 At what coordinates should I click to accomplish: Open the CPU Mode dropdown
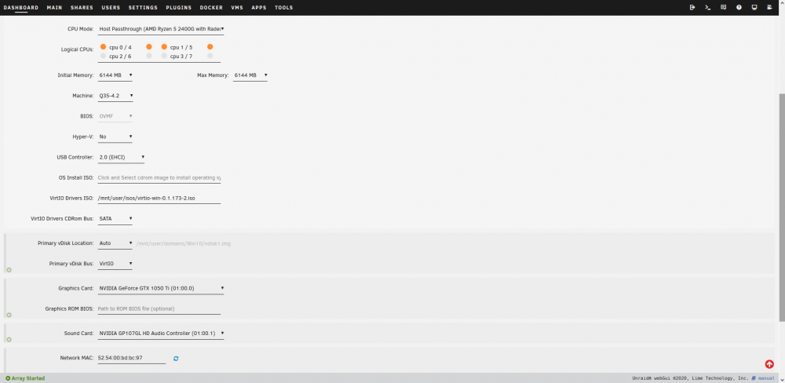click(x=161, y=29)
